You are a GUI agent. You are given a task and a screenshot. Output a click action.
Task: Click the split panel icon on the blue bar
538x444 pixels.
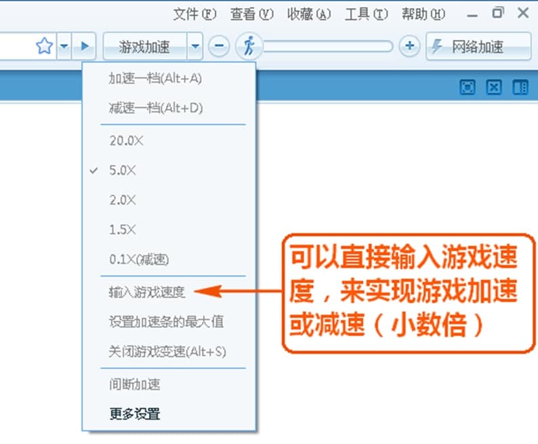tap(520, 87)
